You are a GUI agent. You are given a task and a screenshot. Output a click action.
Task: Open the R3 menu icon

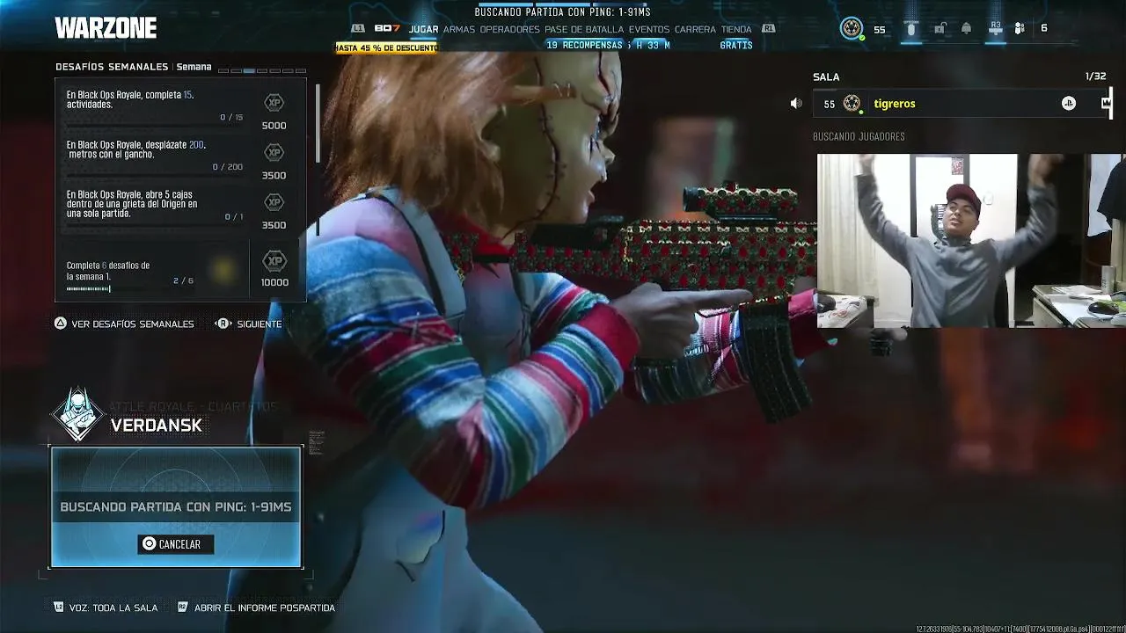click(x=996, y=29)
